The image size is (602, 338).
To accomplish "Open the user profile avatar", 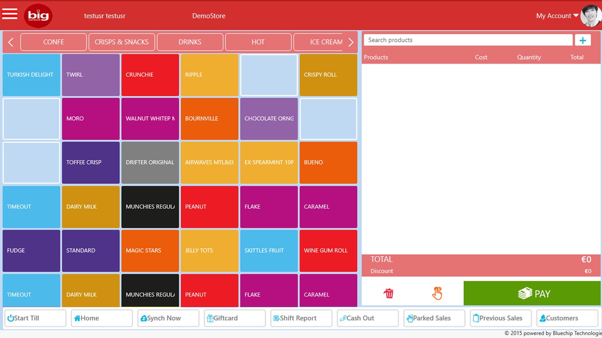I will click(x=591, y=16).
